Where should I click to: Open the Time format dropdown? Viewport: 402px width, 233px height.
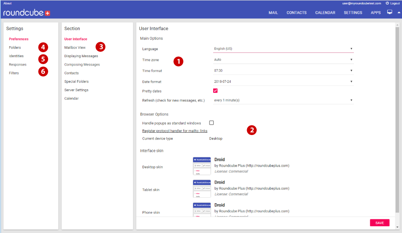(283, 70)
